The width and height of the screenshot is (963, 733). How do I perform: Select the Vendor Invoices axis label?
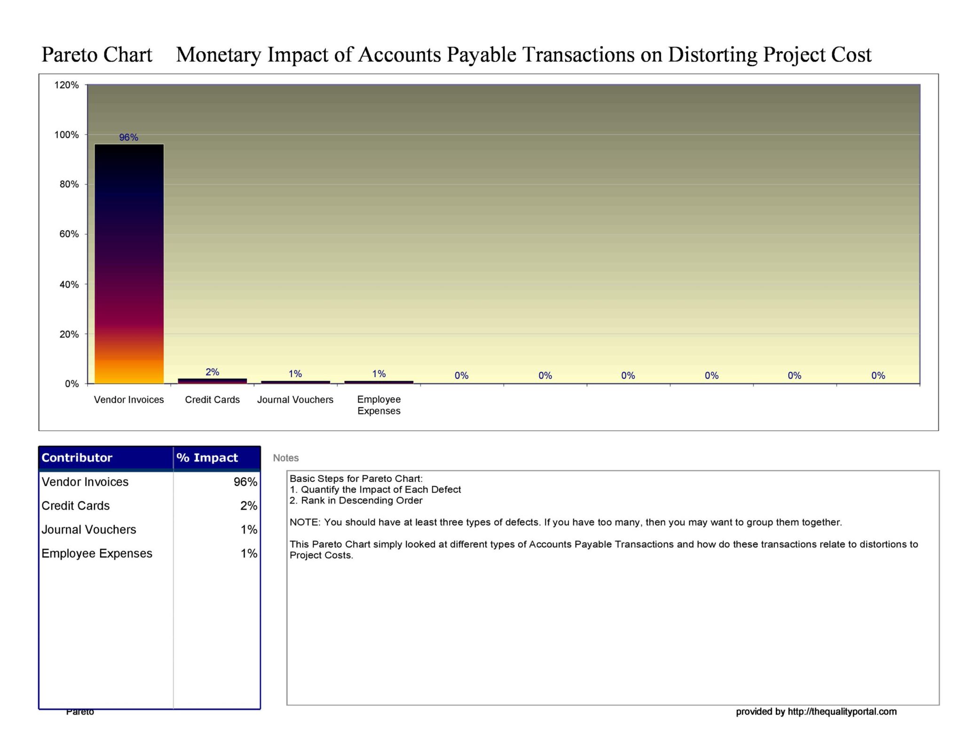tap(129, 400)
